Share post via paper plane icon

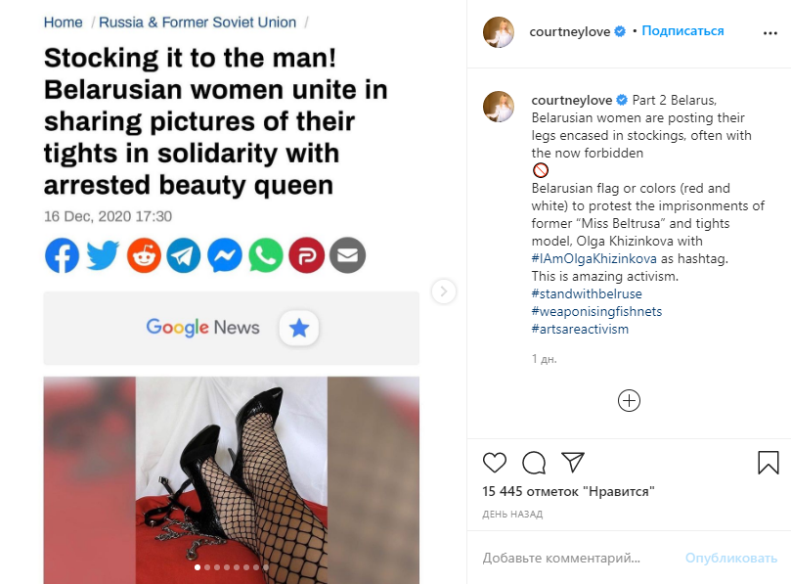point(573,462)
